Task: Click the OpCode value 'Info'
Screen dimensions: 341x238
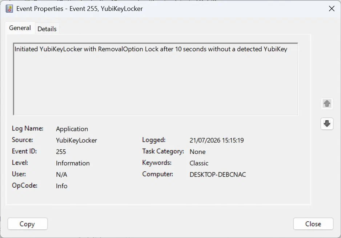Action: (x=61, y=186)
